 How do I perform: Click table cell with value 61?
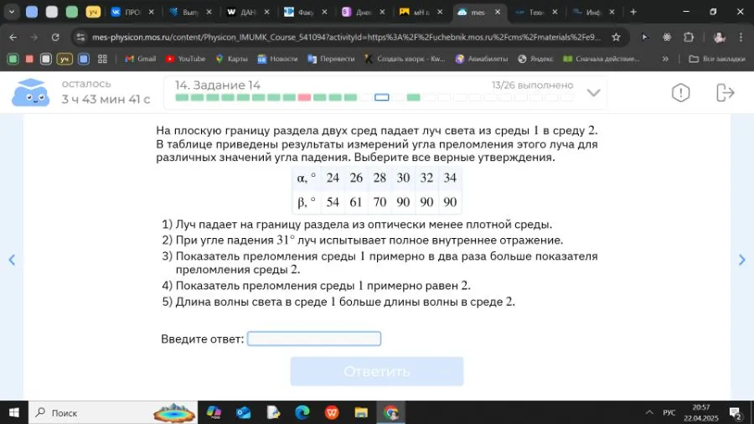pos(356,202)
